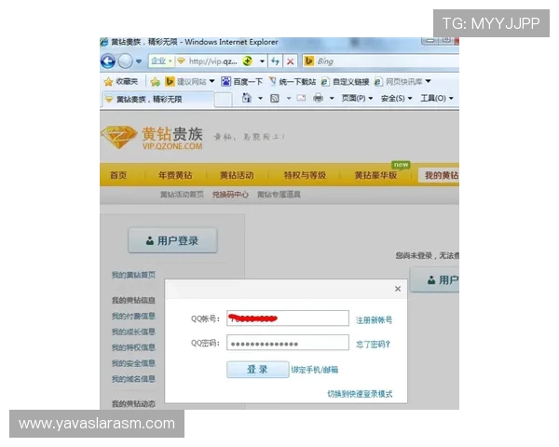
Task: Click the red Stop loading icon
Action: (290, 61)
